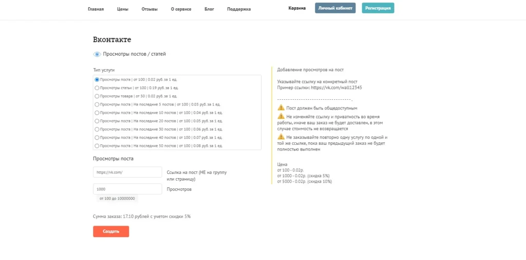Click the Сумма заказа 17.10 рублей text

pyautogui.click(x=142, y=216)
